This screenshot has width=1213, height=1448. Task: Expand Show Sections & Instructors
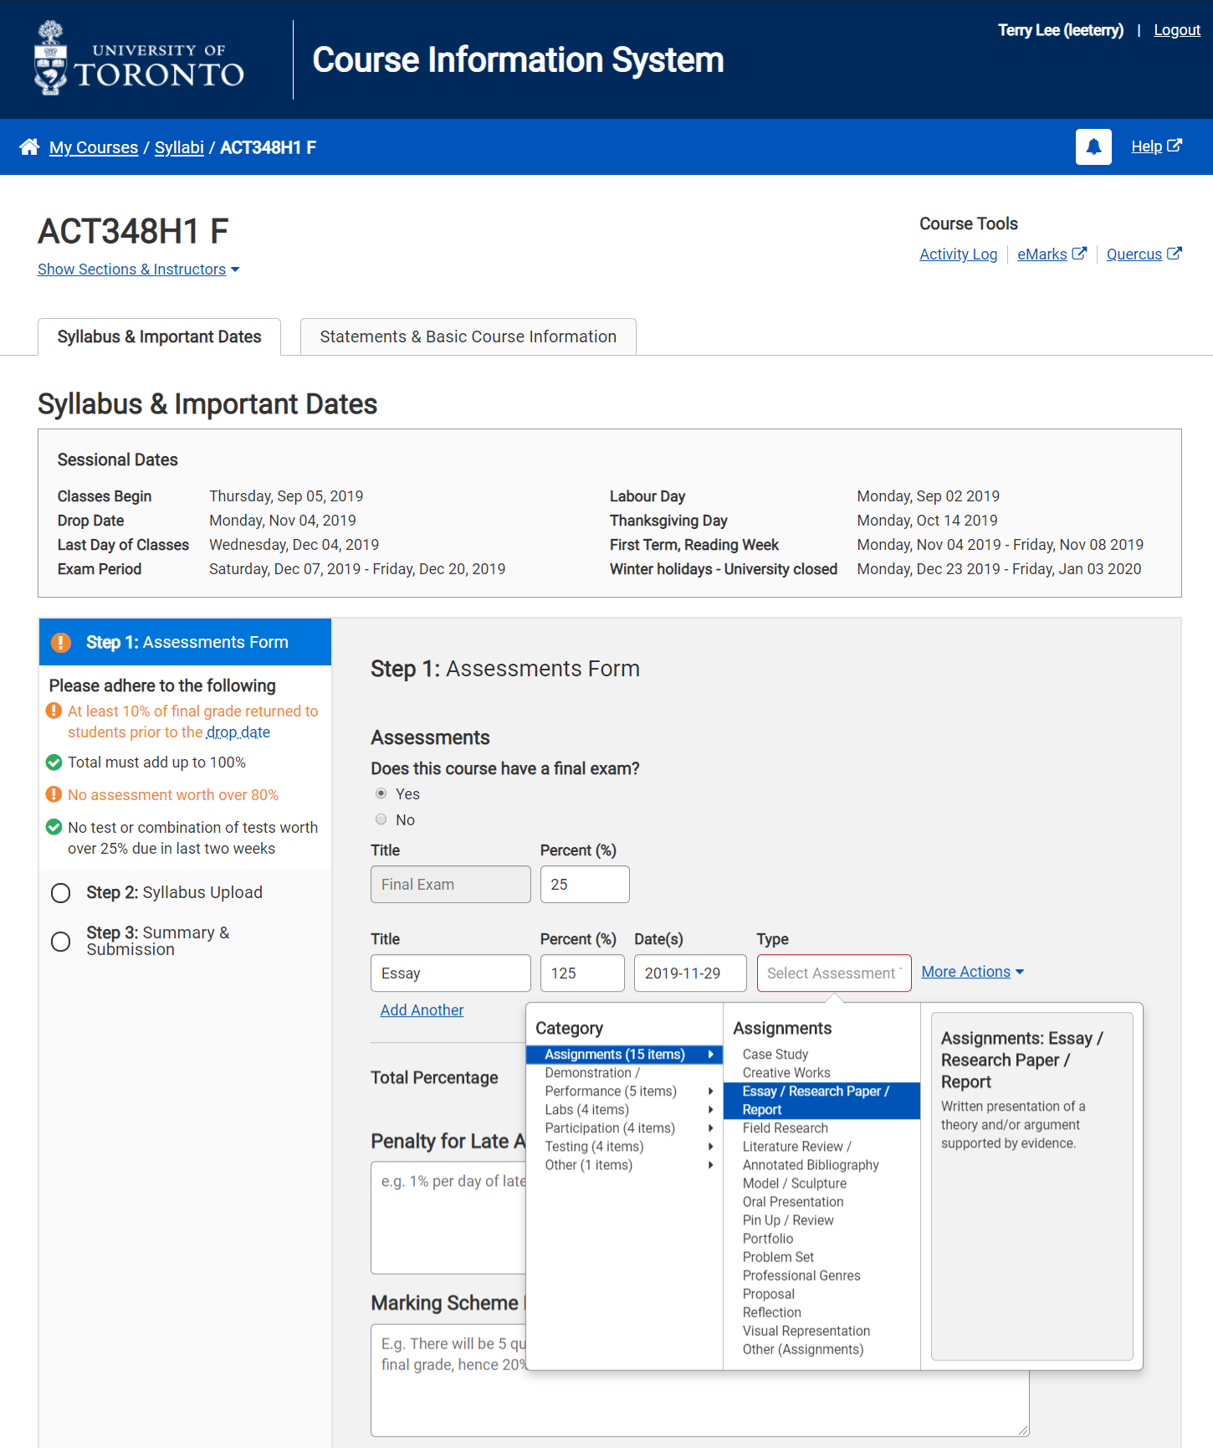[x=138, y=270]
